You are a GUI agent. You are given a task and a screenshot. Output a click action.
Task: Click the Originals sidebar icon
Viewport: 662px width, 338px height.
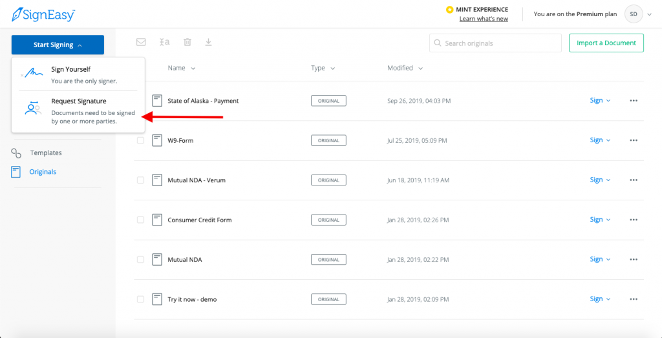[x=16, y=172]
